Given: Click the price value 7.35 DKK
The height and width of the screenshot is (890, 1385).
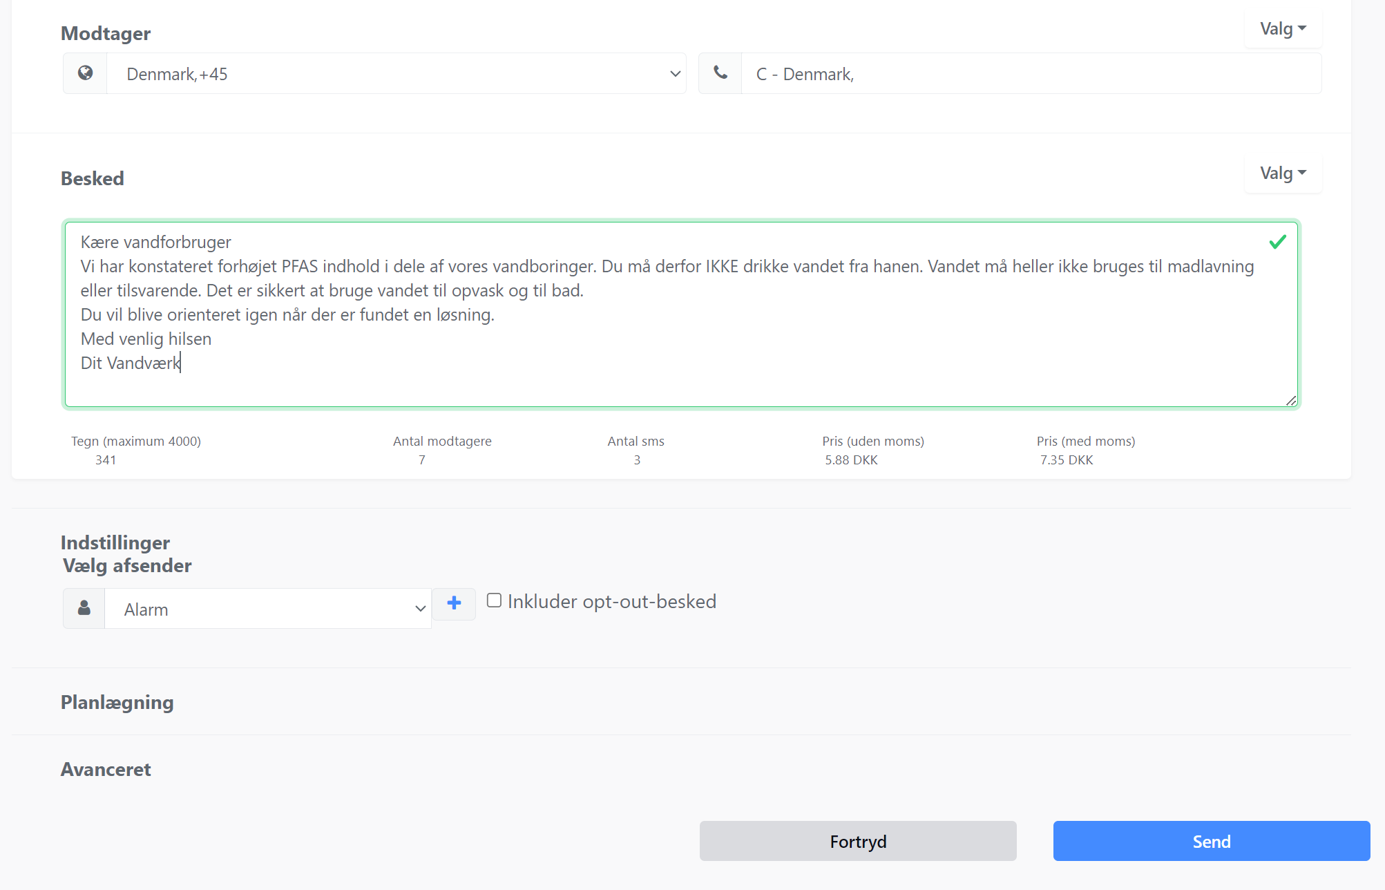Looking at the screenshot, I should pos(1067,460).
